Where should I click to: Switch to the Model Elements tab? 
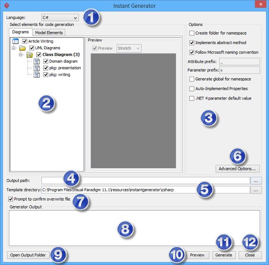point(49,32)
